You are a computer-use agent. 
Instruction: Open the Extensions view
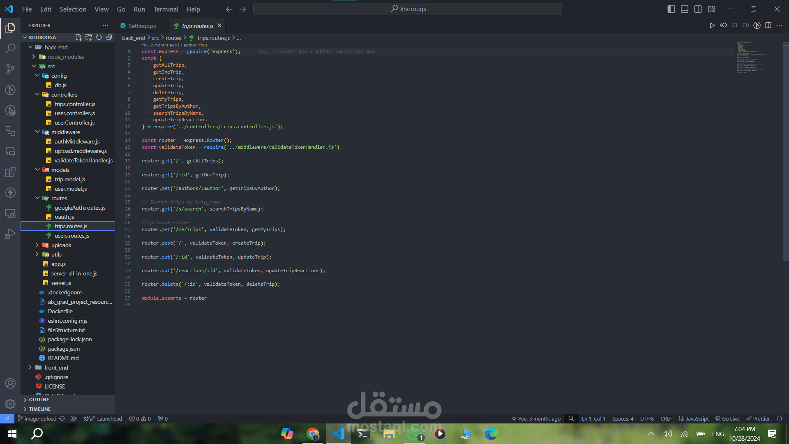click(x=10, y=172)
